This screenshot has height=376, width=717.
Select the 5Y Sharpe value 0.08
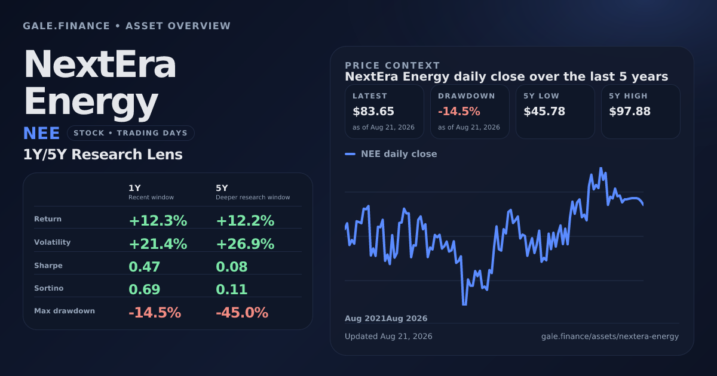(232, 267)
